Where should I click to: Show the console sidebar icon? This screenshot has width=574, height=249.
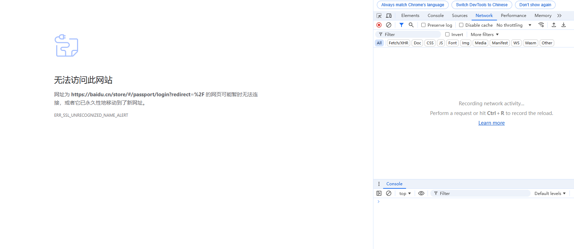379,193
